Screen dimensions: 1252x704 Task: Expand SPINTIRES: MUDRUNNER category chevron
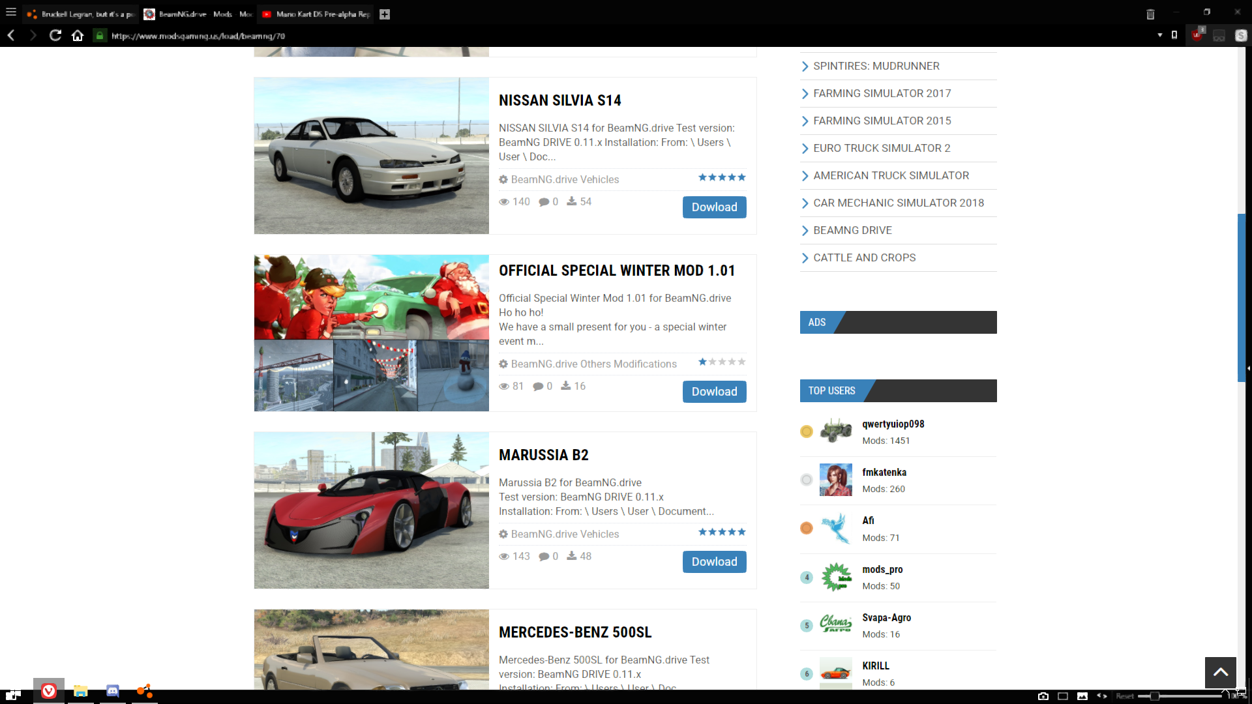point(805,66)
